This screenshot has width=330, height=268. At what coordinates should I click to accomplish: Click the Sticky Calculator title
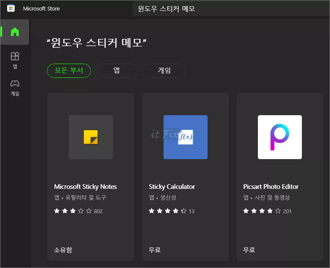[x=172, y=187]
